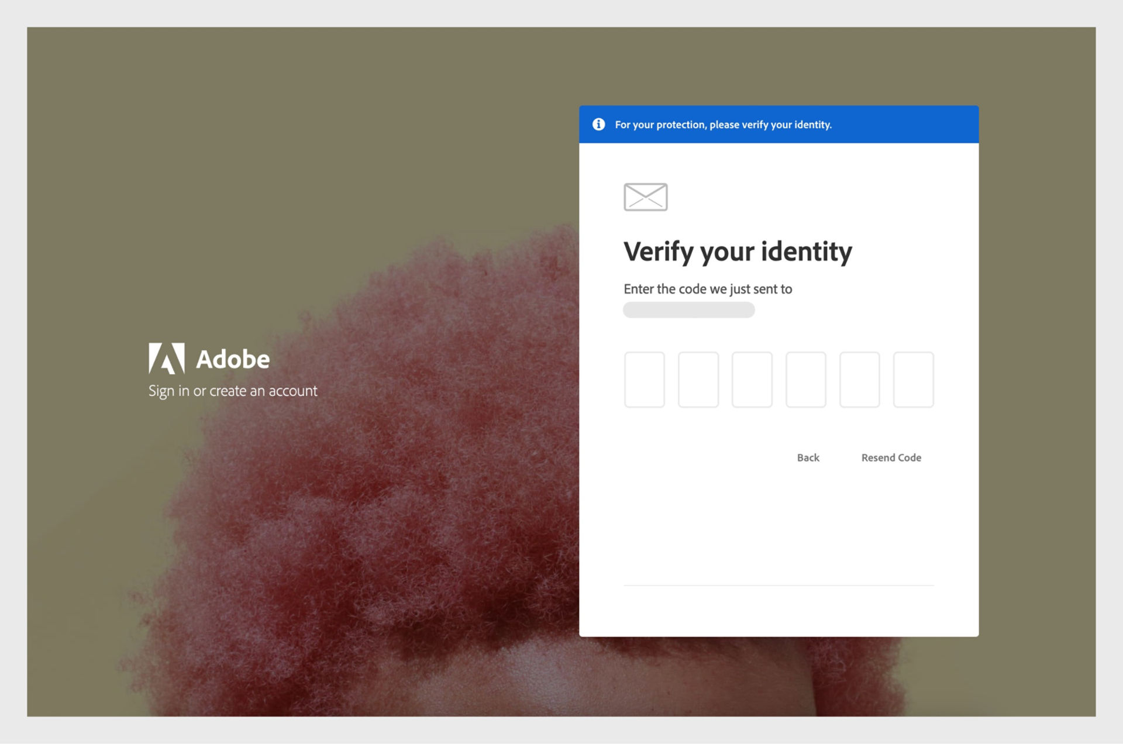Select the last verification code box
1123x744 pixels.
913,380
